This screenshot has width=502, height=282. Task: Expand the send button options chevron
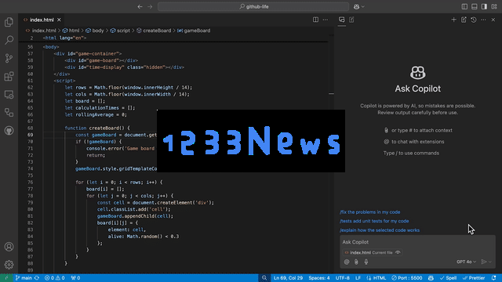click(x=490, y=262)
